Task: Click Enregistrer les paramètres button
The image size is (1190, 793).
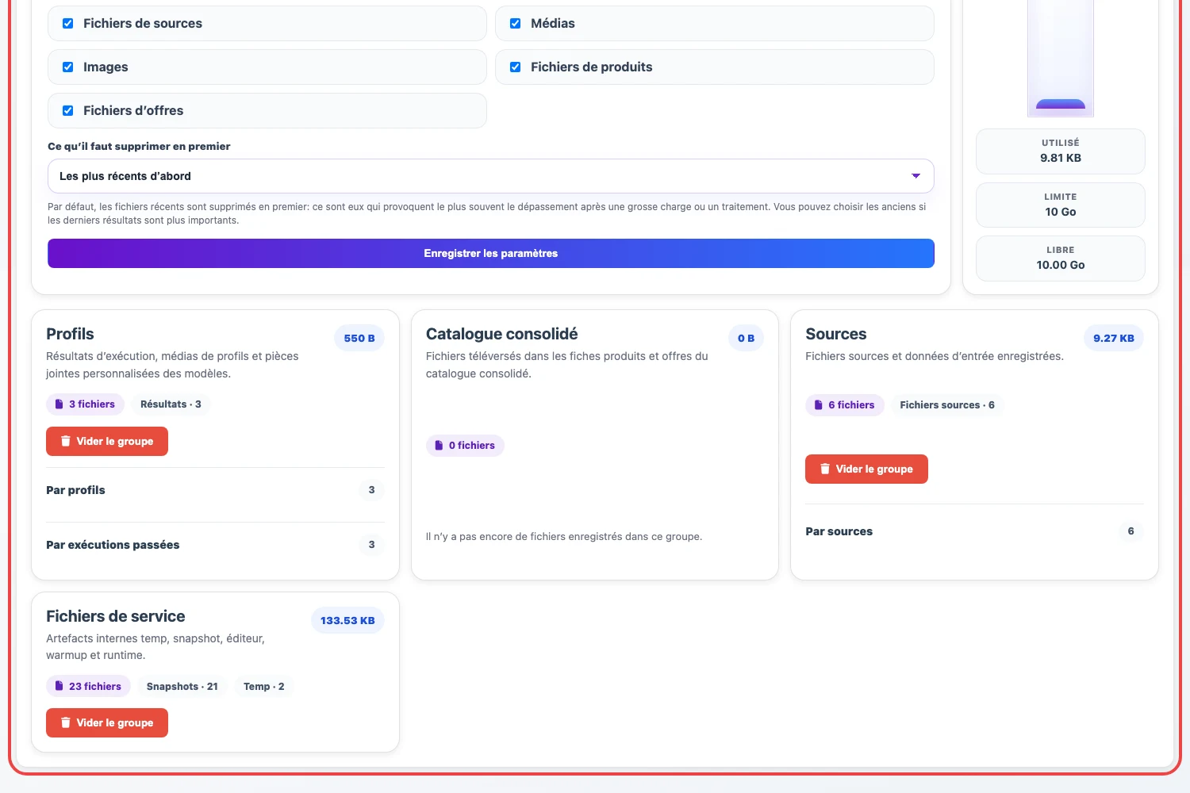Action: [x=490, y=254]
